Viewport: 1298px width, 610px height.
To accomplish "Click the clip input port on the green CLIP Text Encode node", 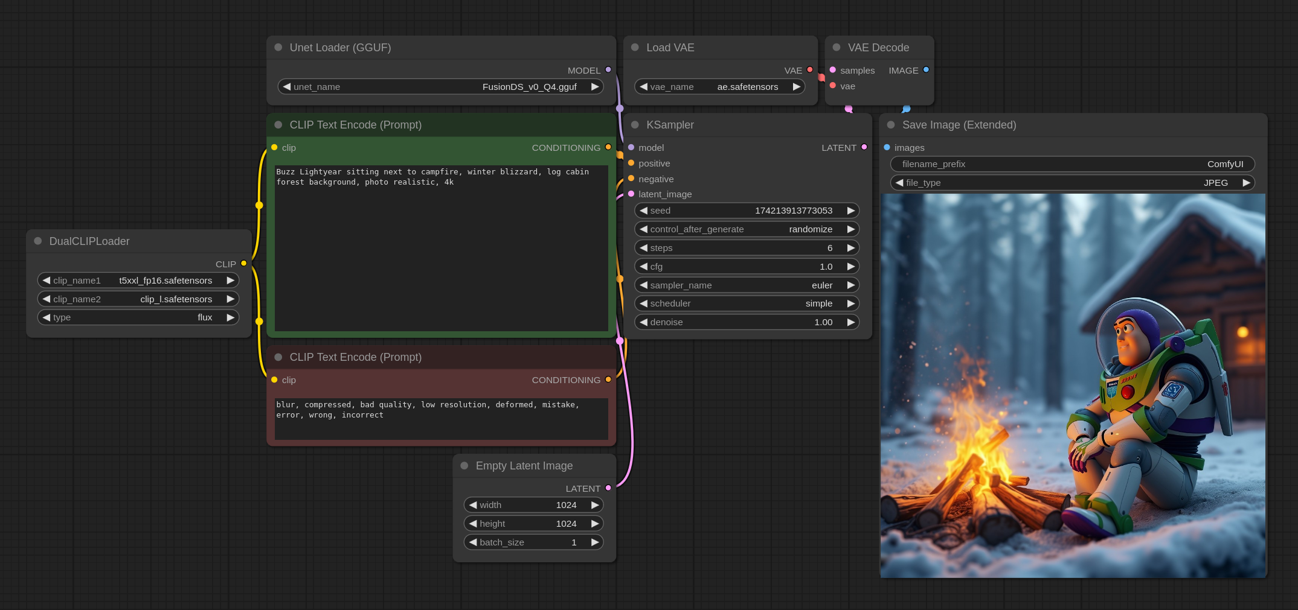I will (x=274, y=147).
